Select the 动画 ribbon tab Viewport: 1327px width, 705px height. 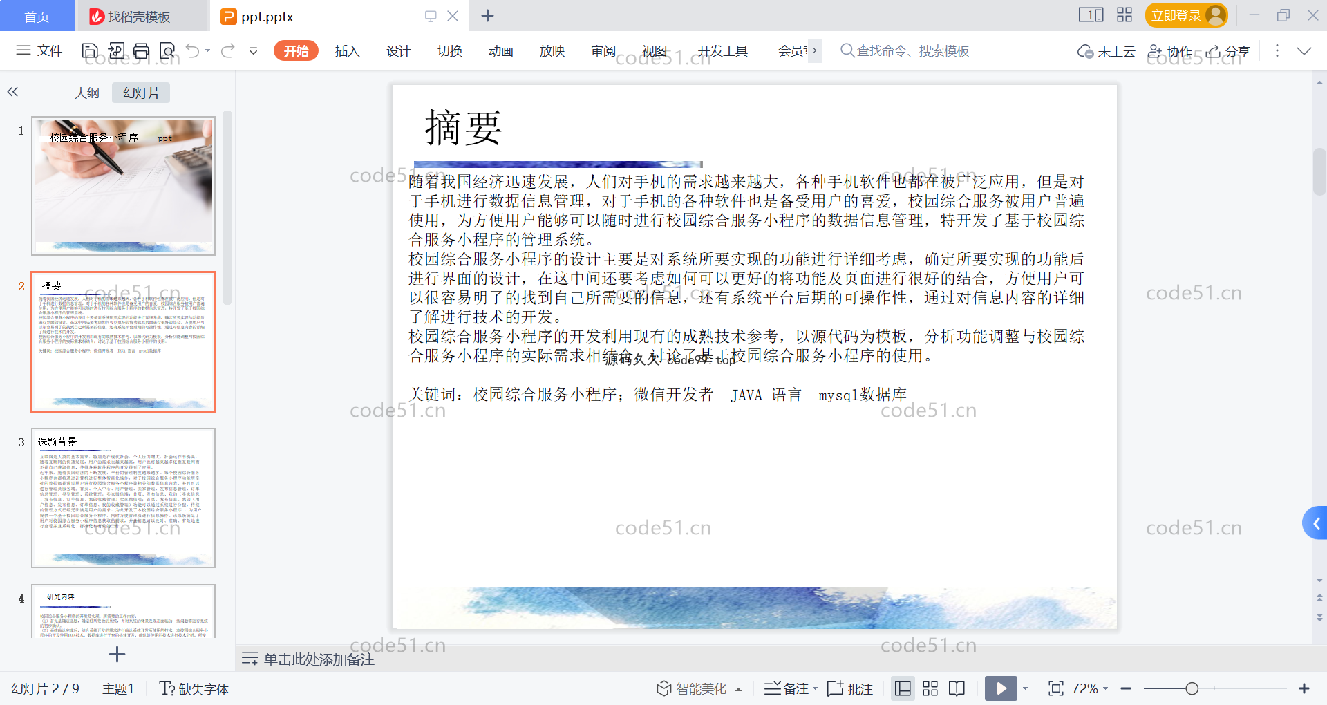point(500,50)
